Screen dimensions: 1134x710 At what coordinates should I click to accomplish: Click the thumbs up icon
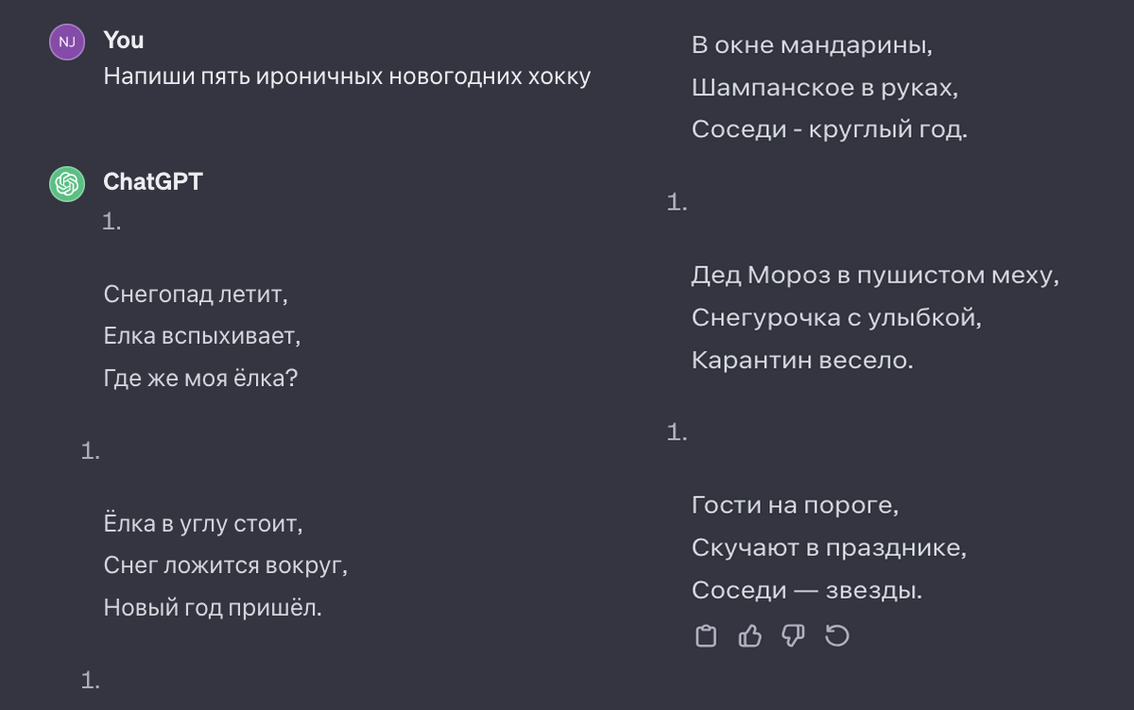coord(750,636)
